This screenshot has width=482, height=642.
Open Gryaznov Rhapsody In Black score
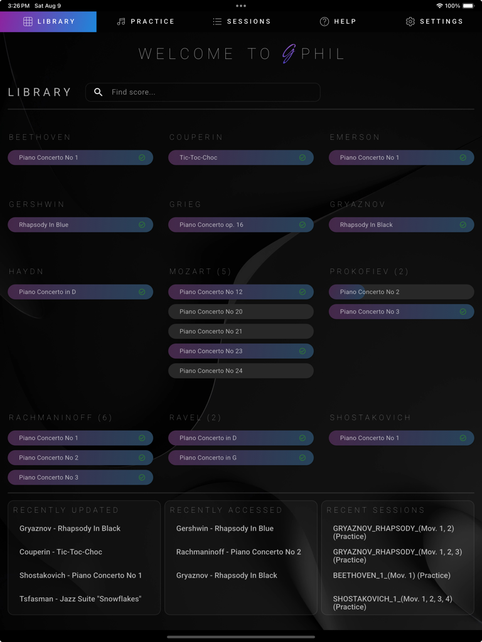point(402,225)
